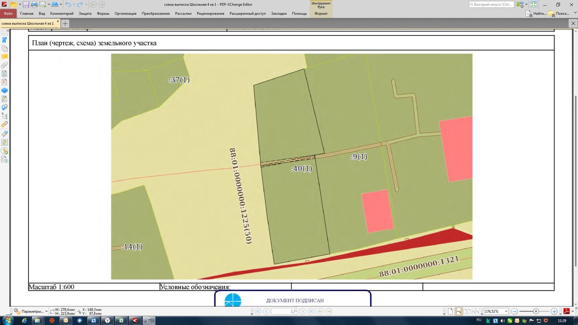
Task: Open the Layers pane icon in the left sidebar
Action: (5, 90)
